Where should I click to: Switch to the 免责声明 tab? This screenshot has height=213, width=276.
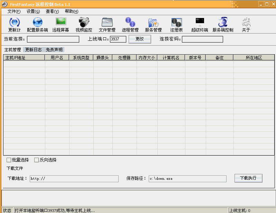(54, 49)
